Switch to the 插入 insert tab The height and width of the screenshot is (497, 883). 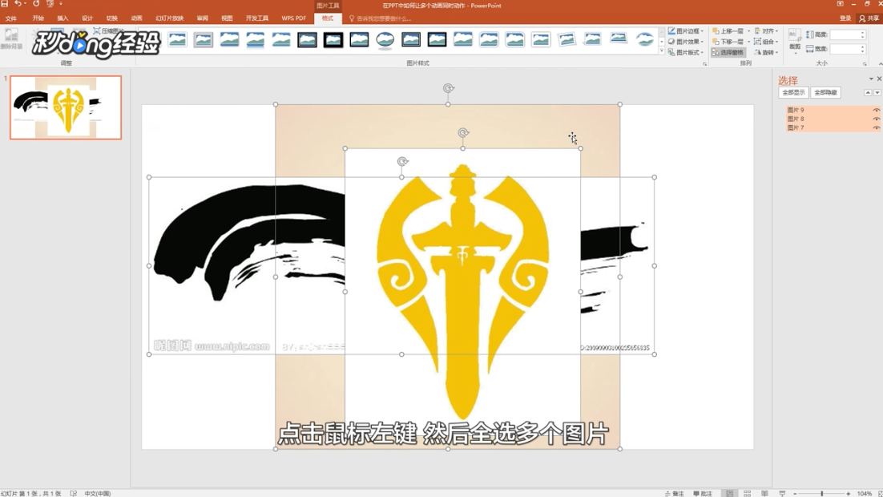pyautogui.click(x=62, y=18)
